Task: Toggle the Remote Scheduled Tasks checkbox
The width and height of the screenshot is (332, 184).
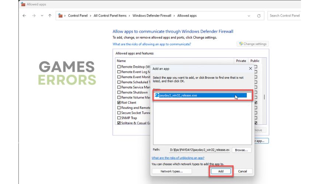Action: click(x=119, y=82)
